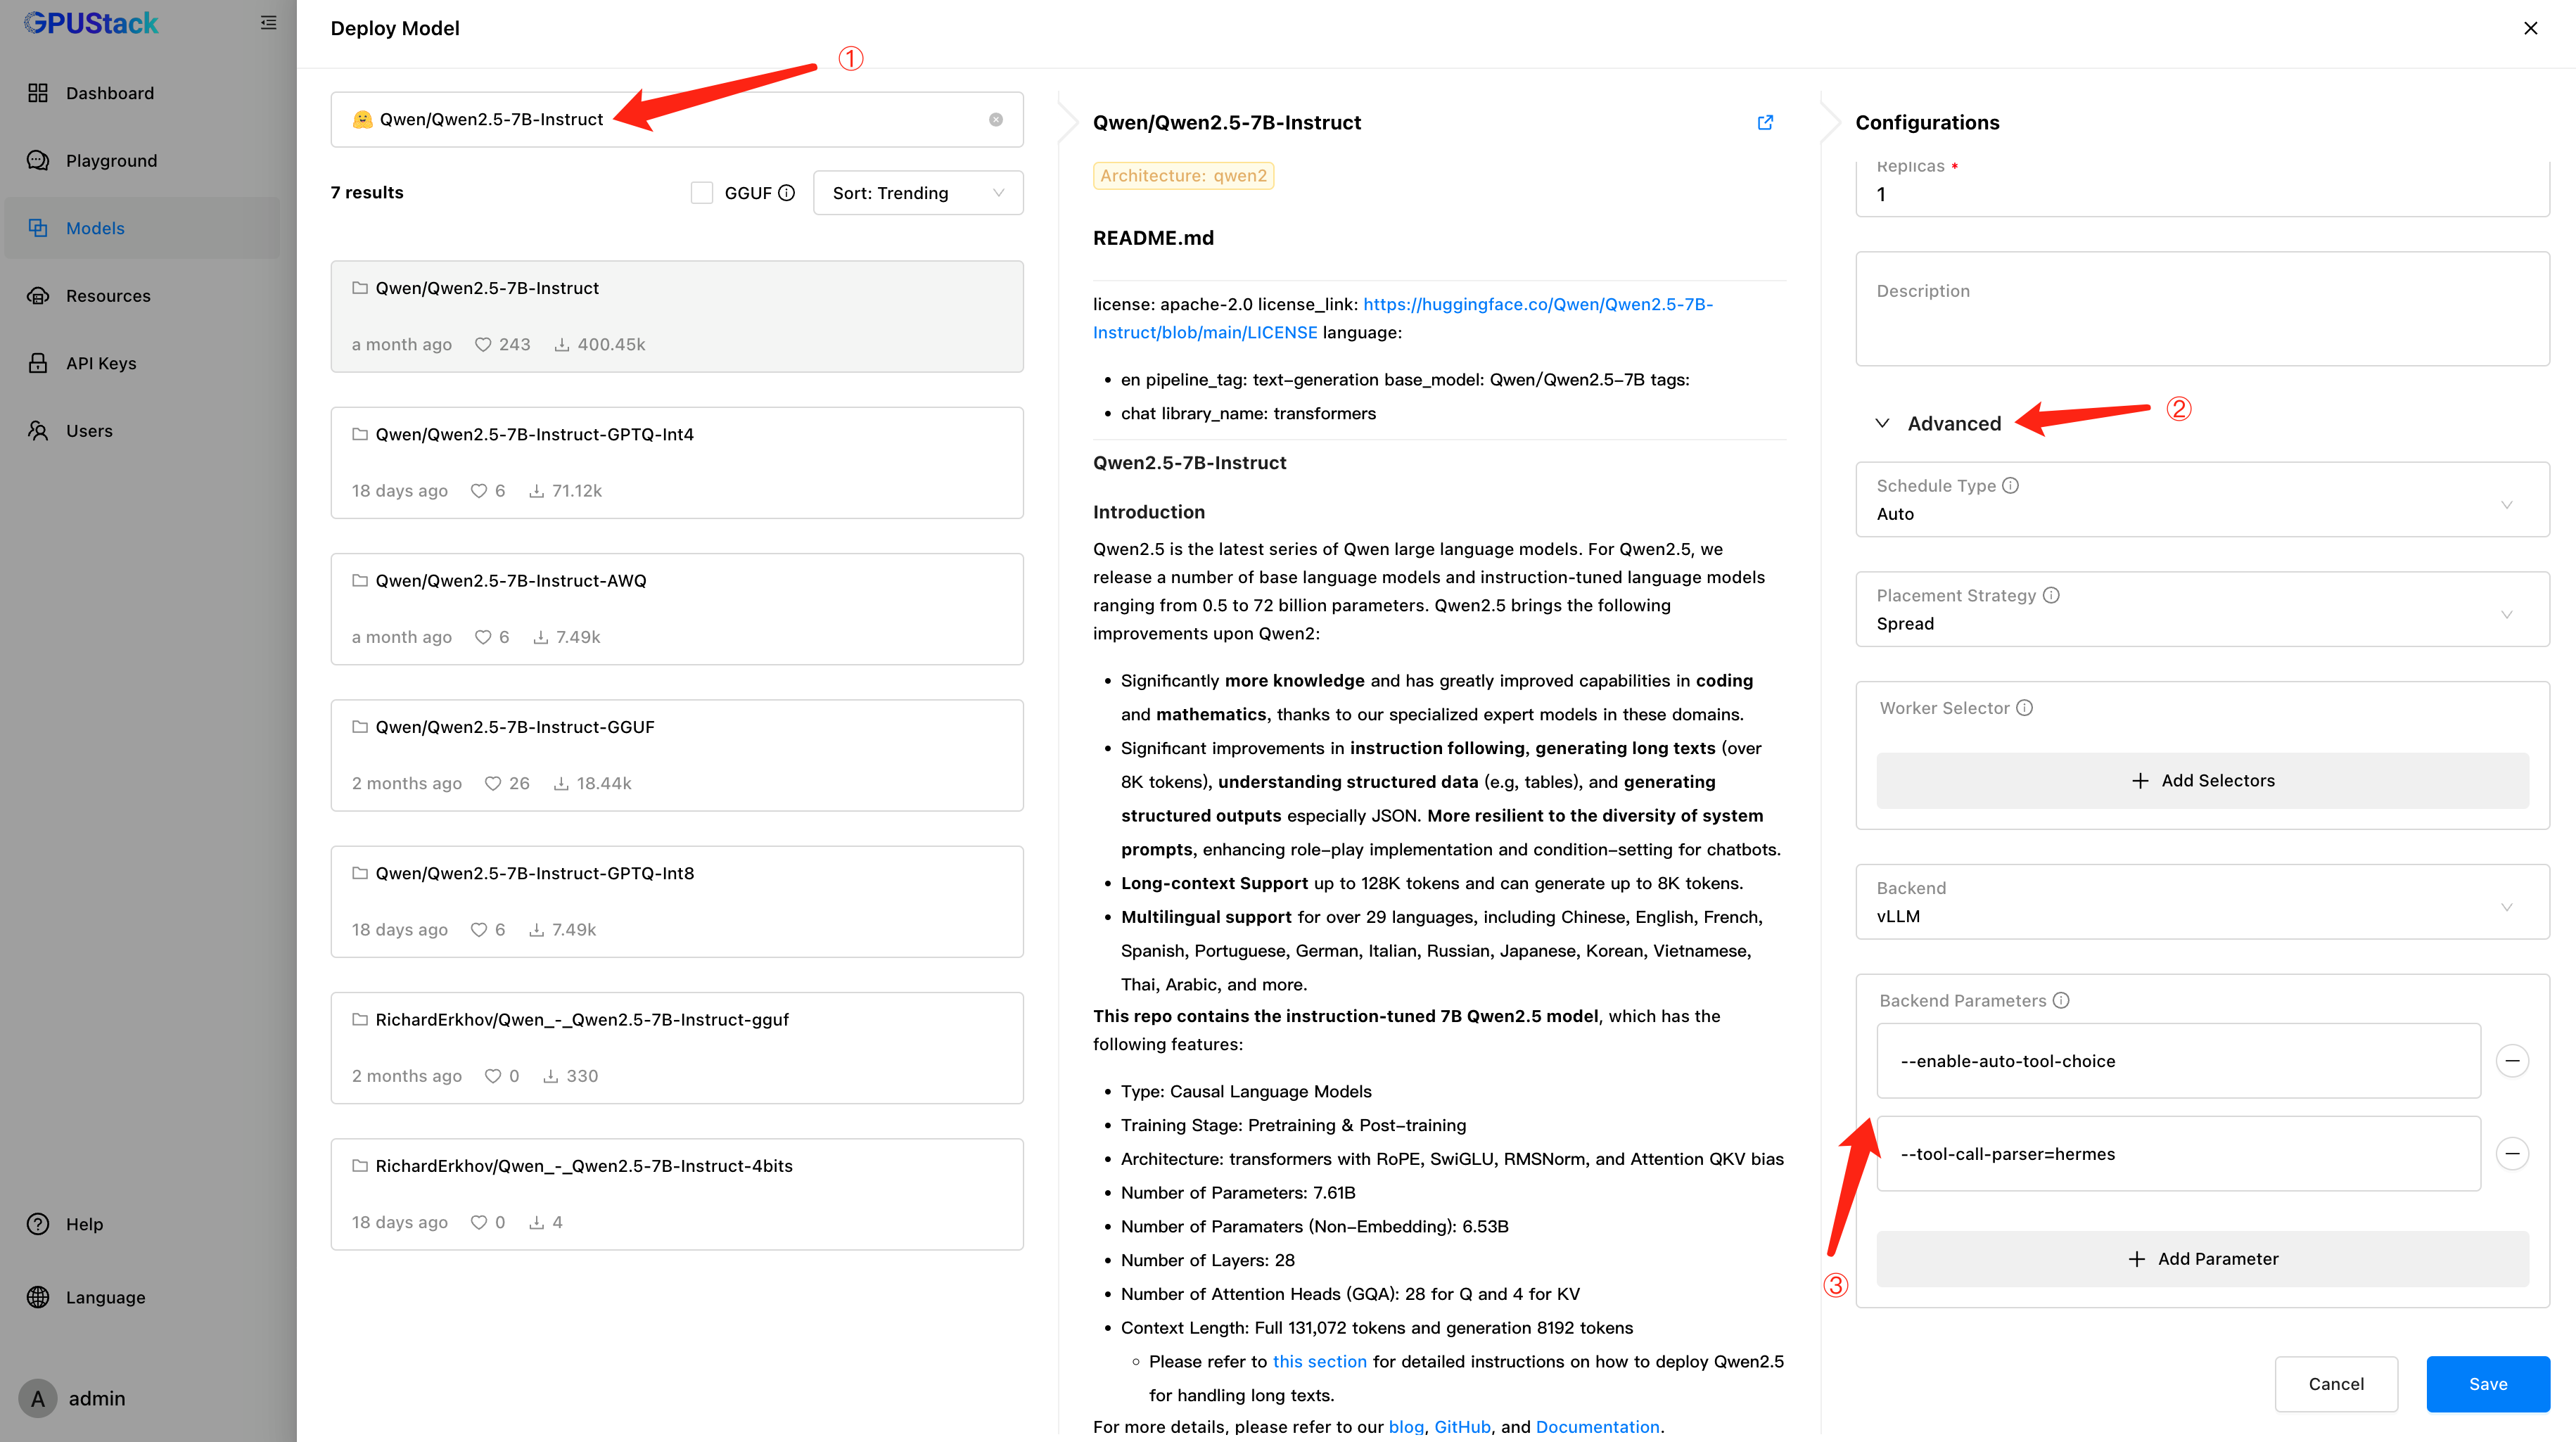Click the download icon showing 71.12k
The image size is (2576, 1442).
coord(537,491)
